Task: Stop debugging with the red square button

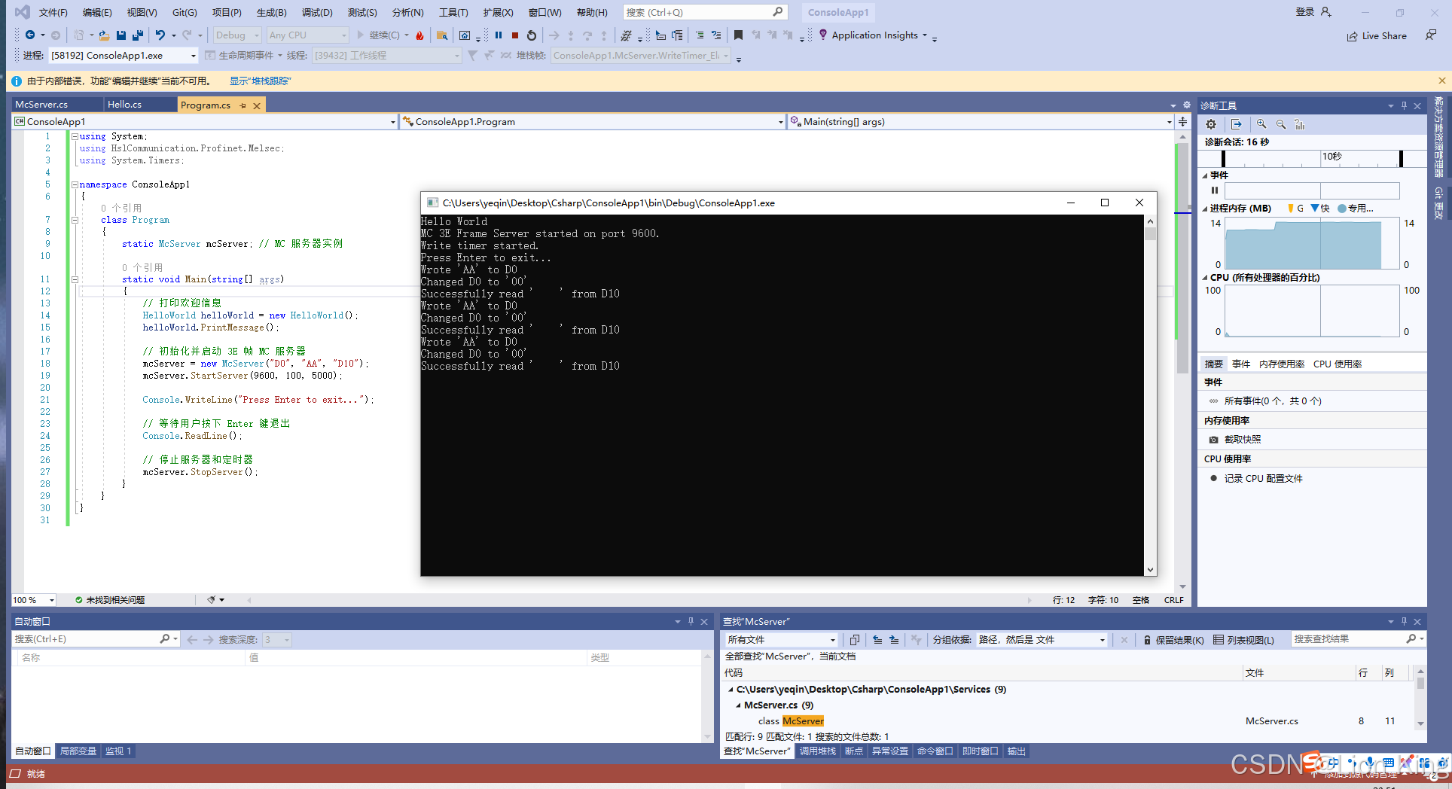Action: 515,35
